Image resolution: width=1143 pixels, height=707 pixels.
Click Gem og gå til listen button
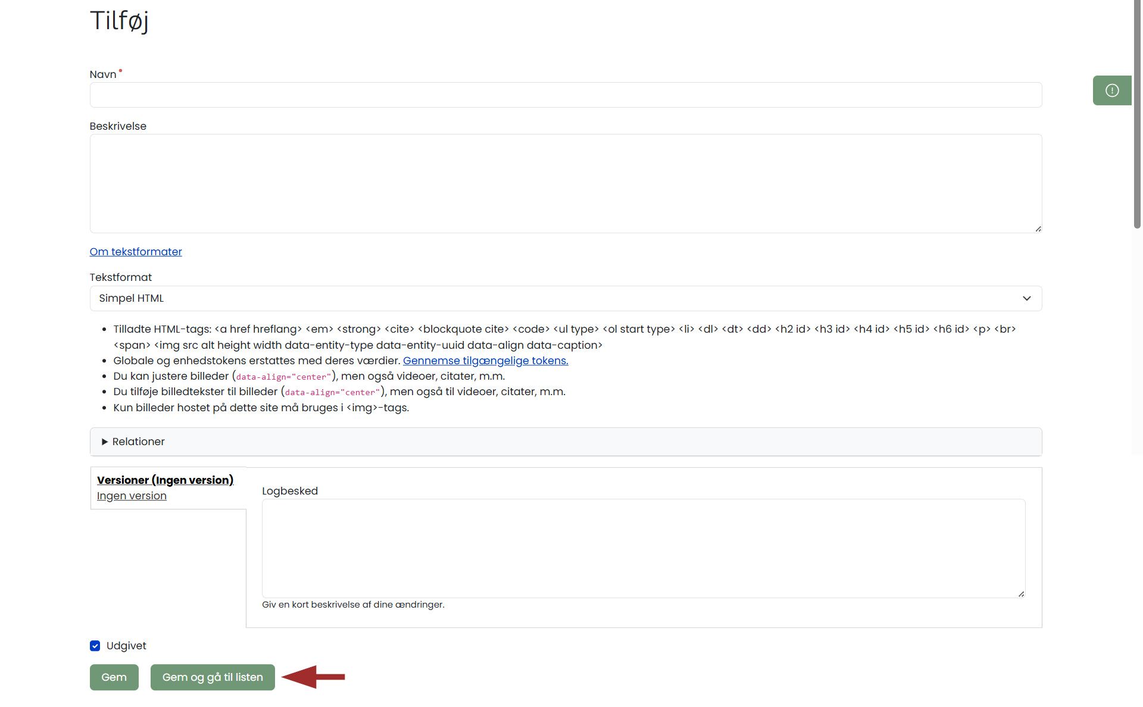(x=213, y=677)
